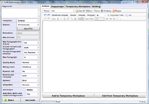Insert a YouTube video

tap(81, 19)
